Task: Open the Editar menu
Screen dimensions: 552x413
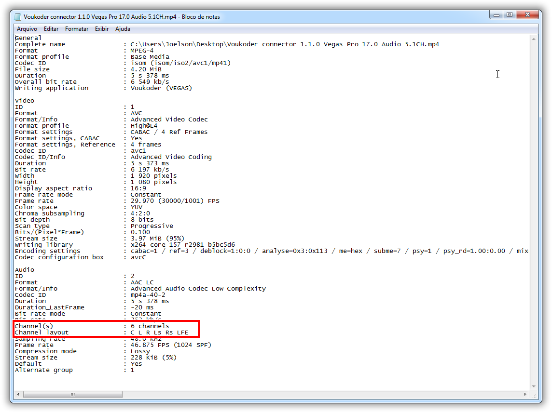Action: [51, 29]
